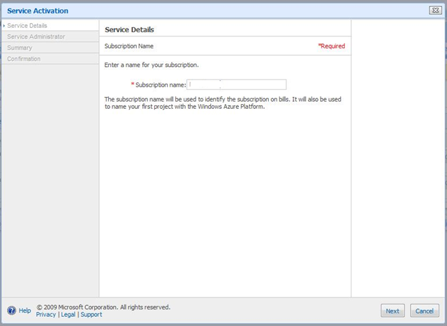The image size is (447, 326).
Task: Click the blue Help question mark icon
Action: 12,311
